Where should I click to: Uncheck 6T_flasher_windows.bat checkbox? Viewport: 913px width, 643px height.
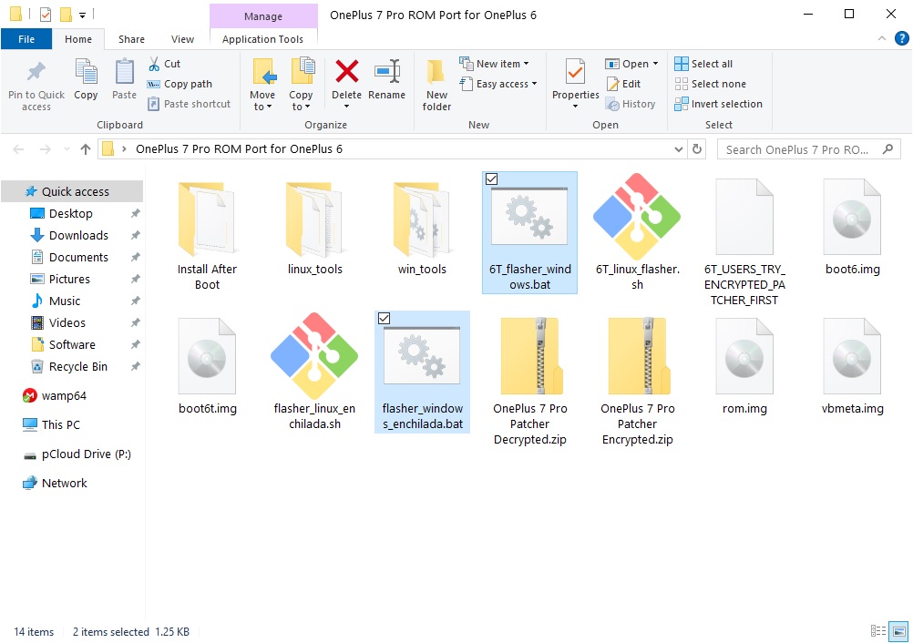pos(491,179)
